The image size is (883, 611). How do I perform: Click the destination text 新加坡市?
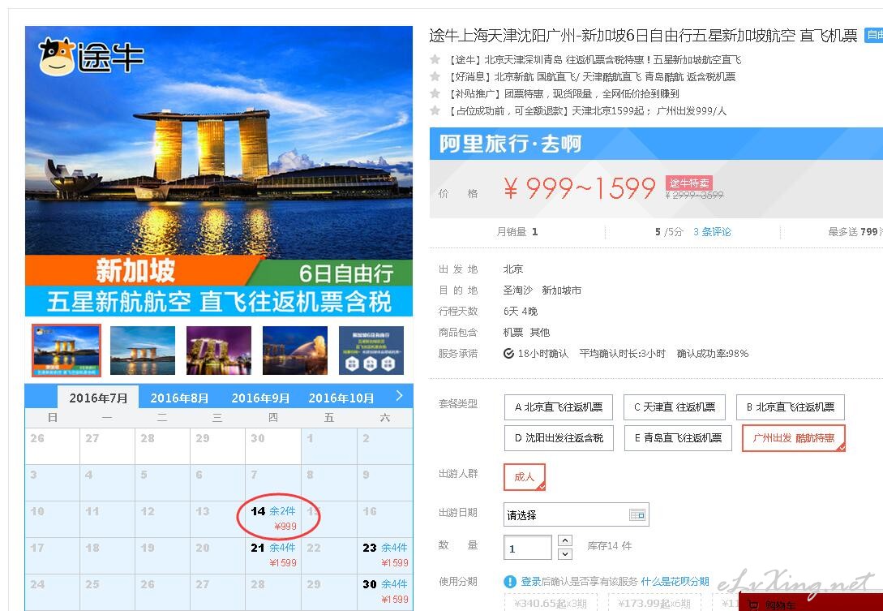[x=561, y=290]
